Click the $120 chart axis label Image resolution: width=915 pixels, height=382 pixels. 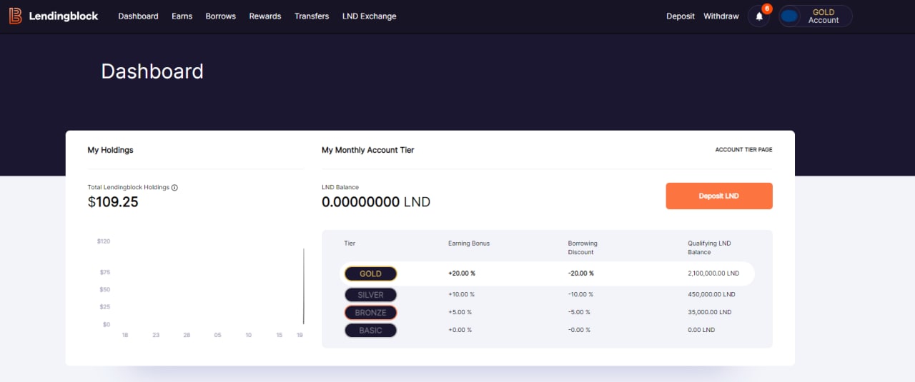pos(104,241)
